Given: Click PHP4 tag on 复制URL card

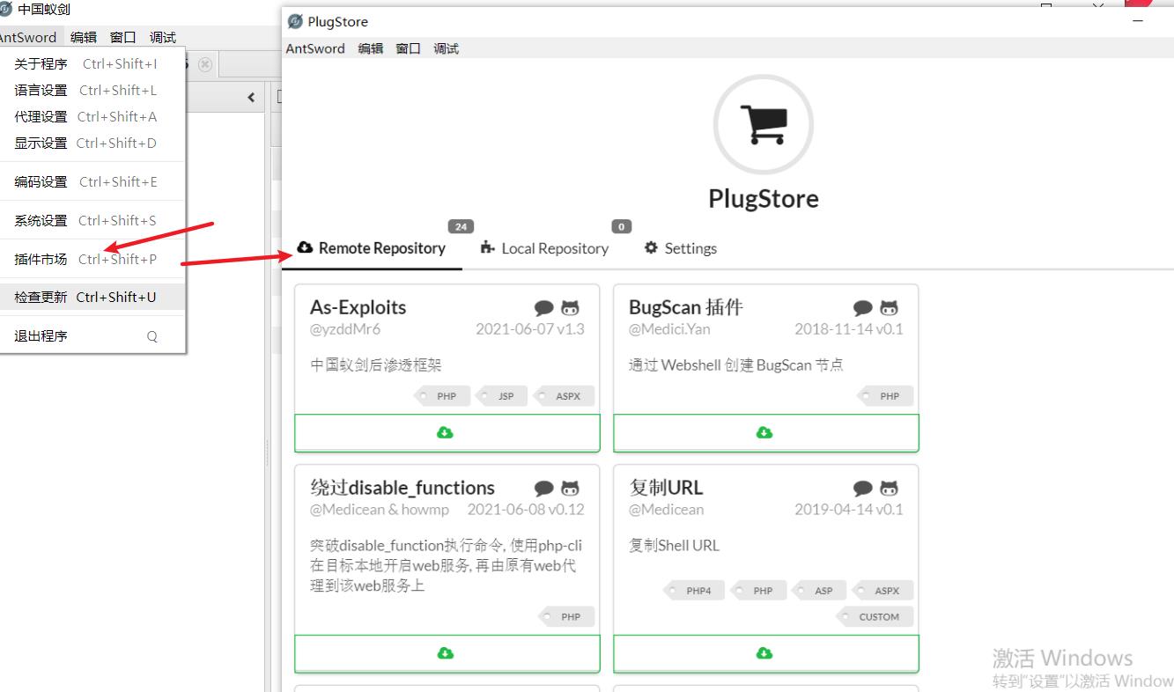Looking at the screenshot, I should point(694,591).
